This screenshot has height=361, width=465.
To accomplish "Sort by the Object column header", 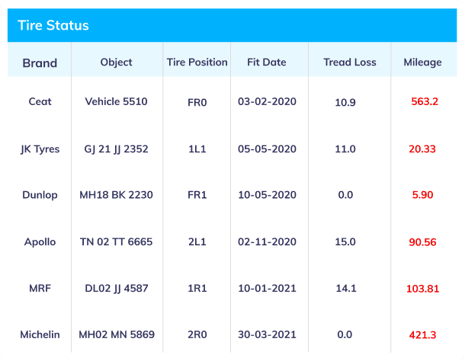I will point(116,62).
